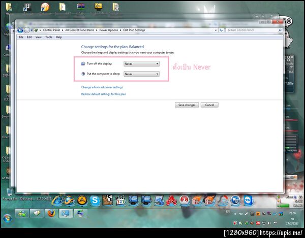Open the blue Yahoo Messenger dock icon

click(x=235, y=201)
